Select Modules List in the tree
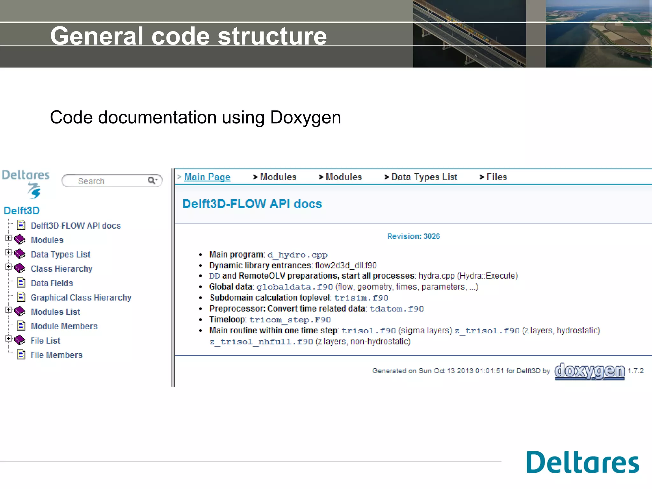652x489 pixels. pyautogui.click(x=55, y=312)
